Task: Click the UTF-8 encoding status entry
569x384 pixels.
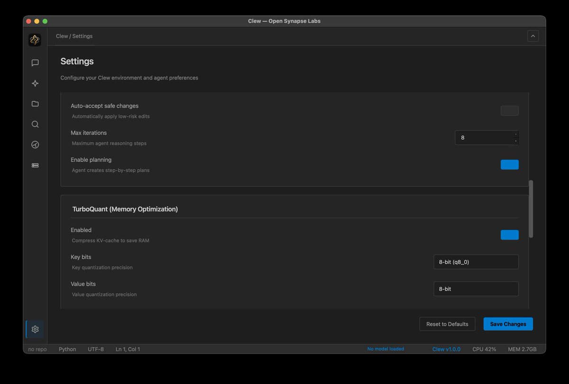Action: 96,349
